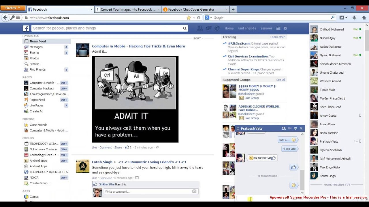Click the thumbs-up icon beside the Like link on the Admit it post

(127, 147)
